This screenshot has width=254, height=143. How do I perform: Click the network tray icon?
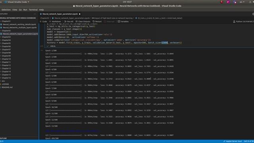tap(250, 2)
